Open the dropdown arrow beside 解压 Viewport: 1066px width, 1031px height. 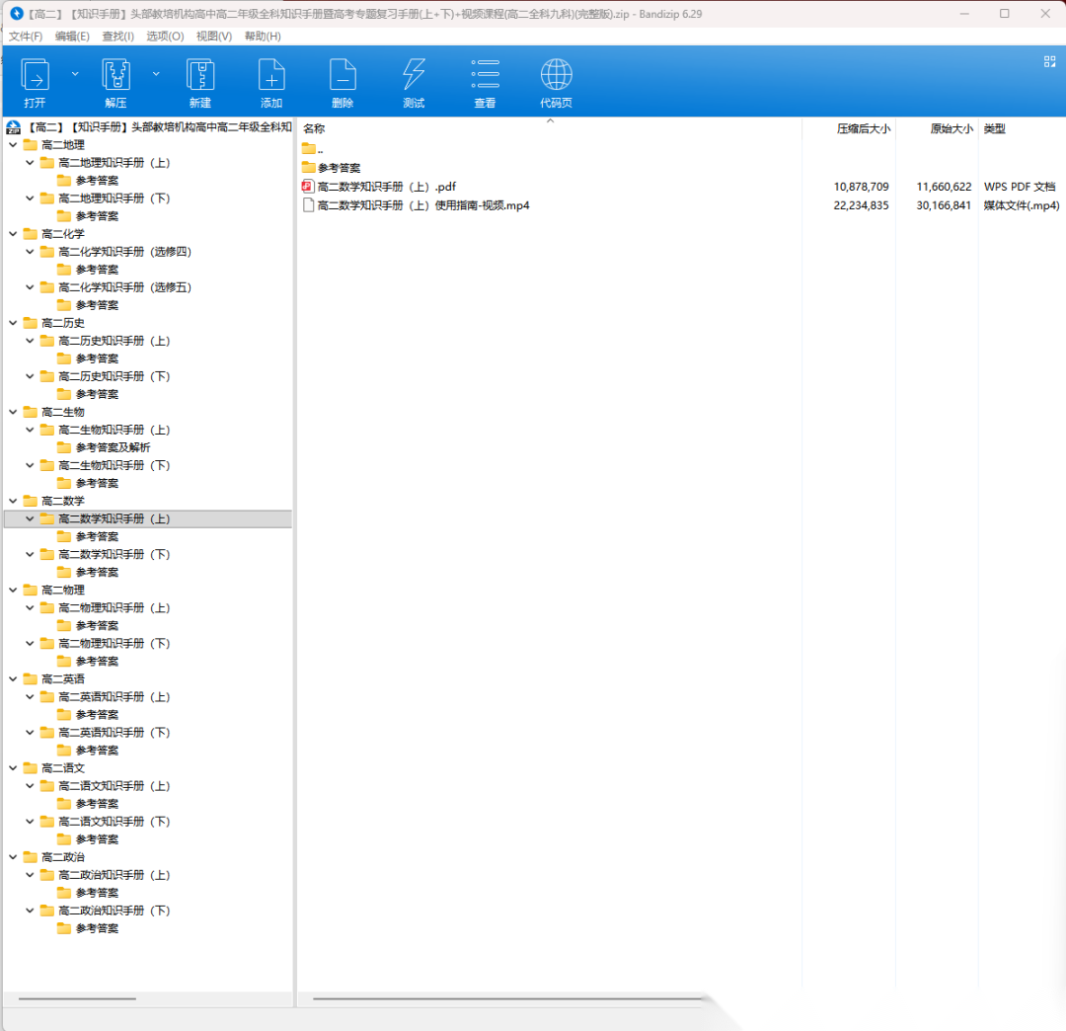point(156,73)
